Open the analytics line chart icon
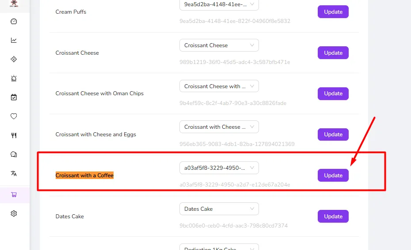Screen dimensions: 411x250 pos(14,40)
